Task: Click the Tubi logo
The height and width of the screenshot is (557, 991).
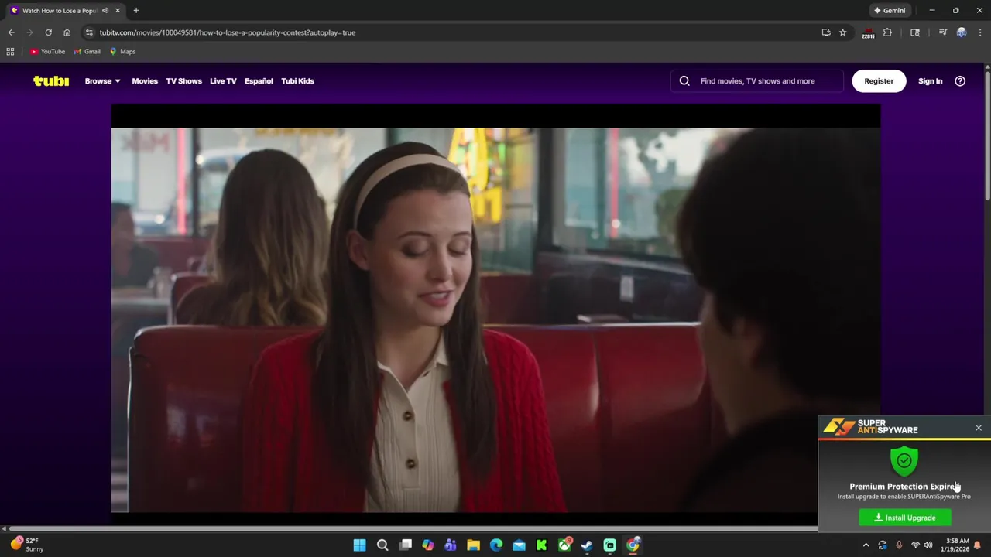Action: (51, 80)
